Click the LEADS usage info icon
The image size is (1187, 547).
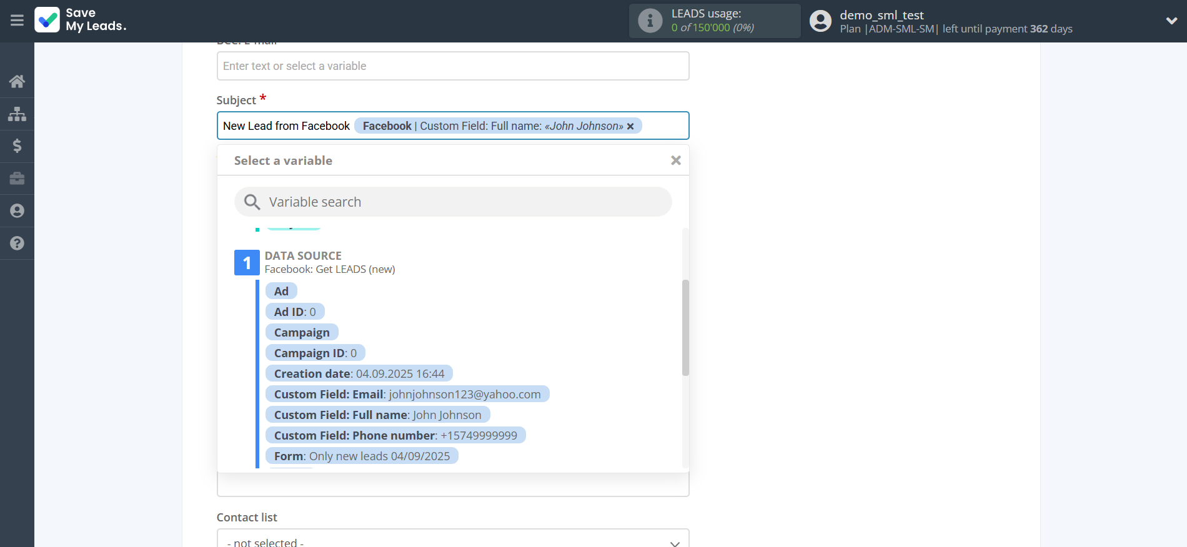click(x=650, y=21)
